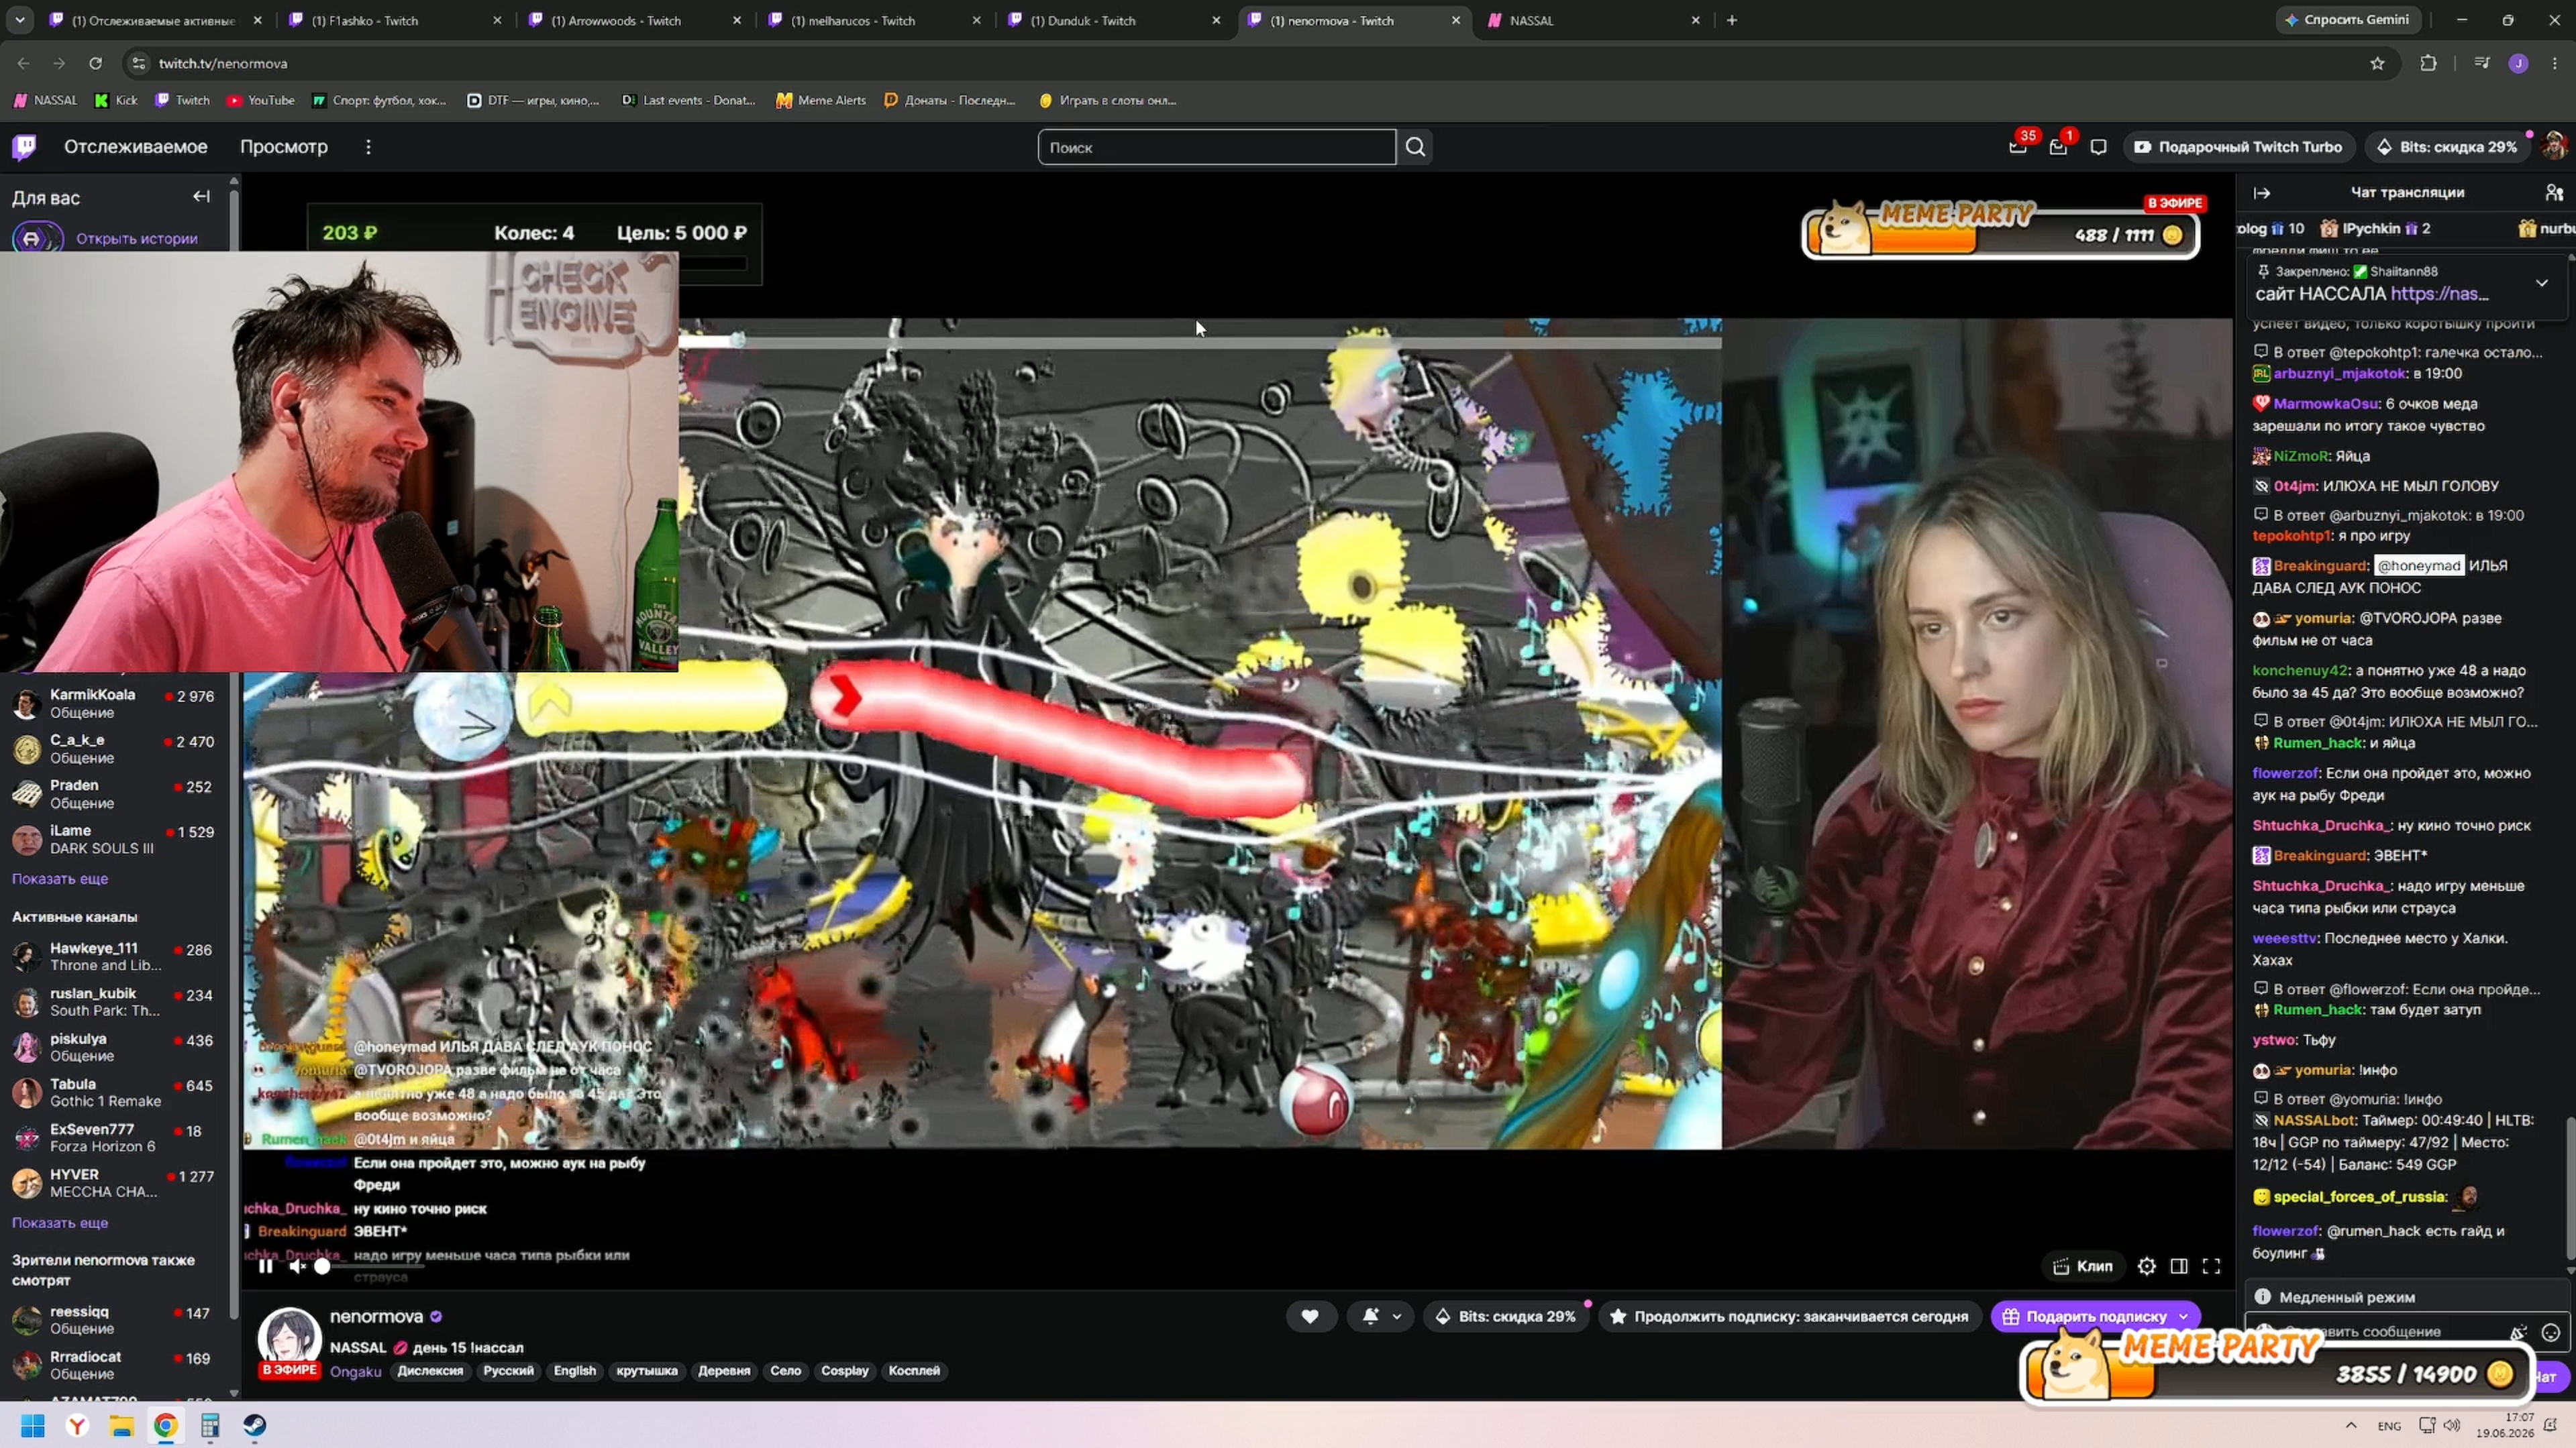Switch to the melharucos - Twitch tab

coord(874,20)
